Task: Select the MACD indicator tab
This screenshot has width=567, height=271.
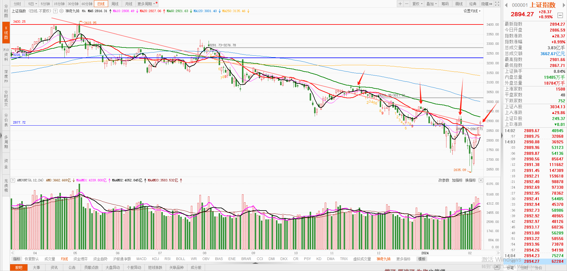Action: [141, 259]
